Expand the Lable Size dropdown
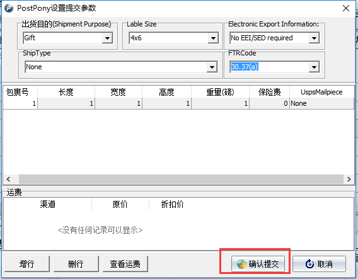 coord(213,38)
